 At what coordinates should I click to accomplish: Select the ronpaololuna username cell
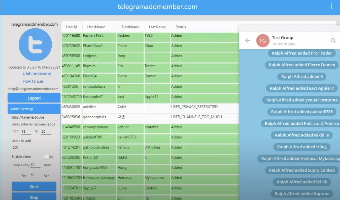[x=99, y=88]
